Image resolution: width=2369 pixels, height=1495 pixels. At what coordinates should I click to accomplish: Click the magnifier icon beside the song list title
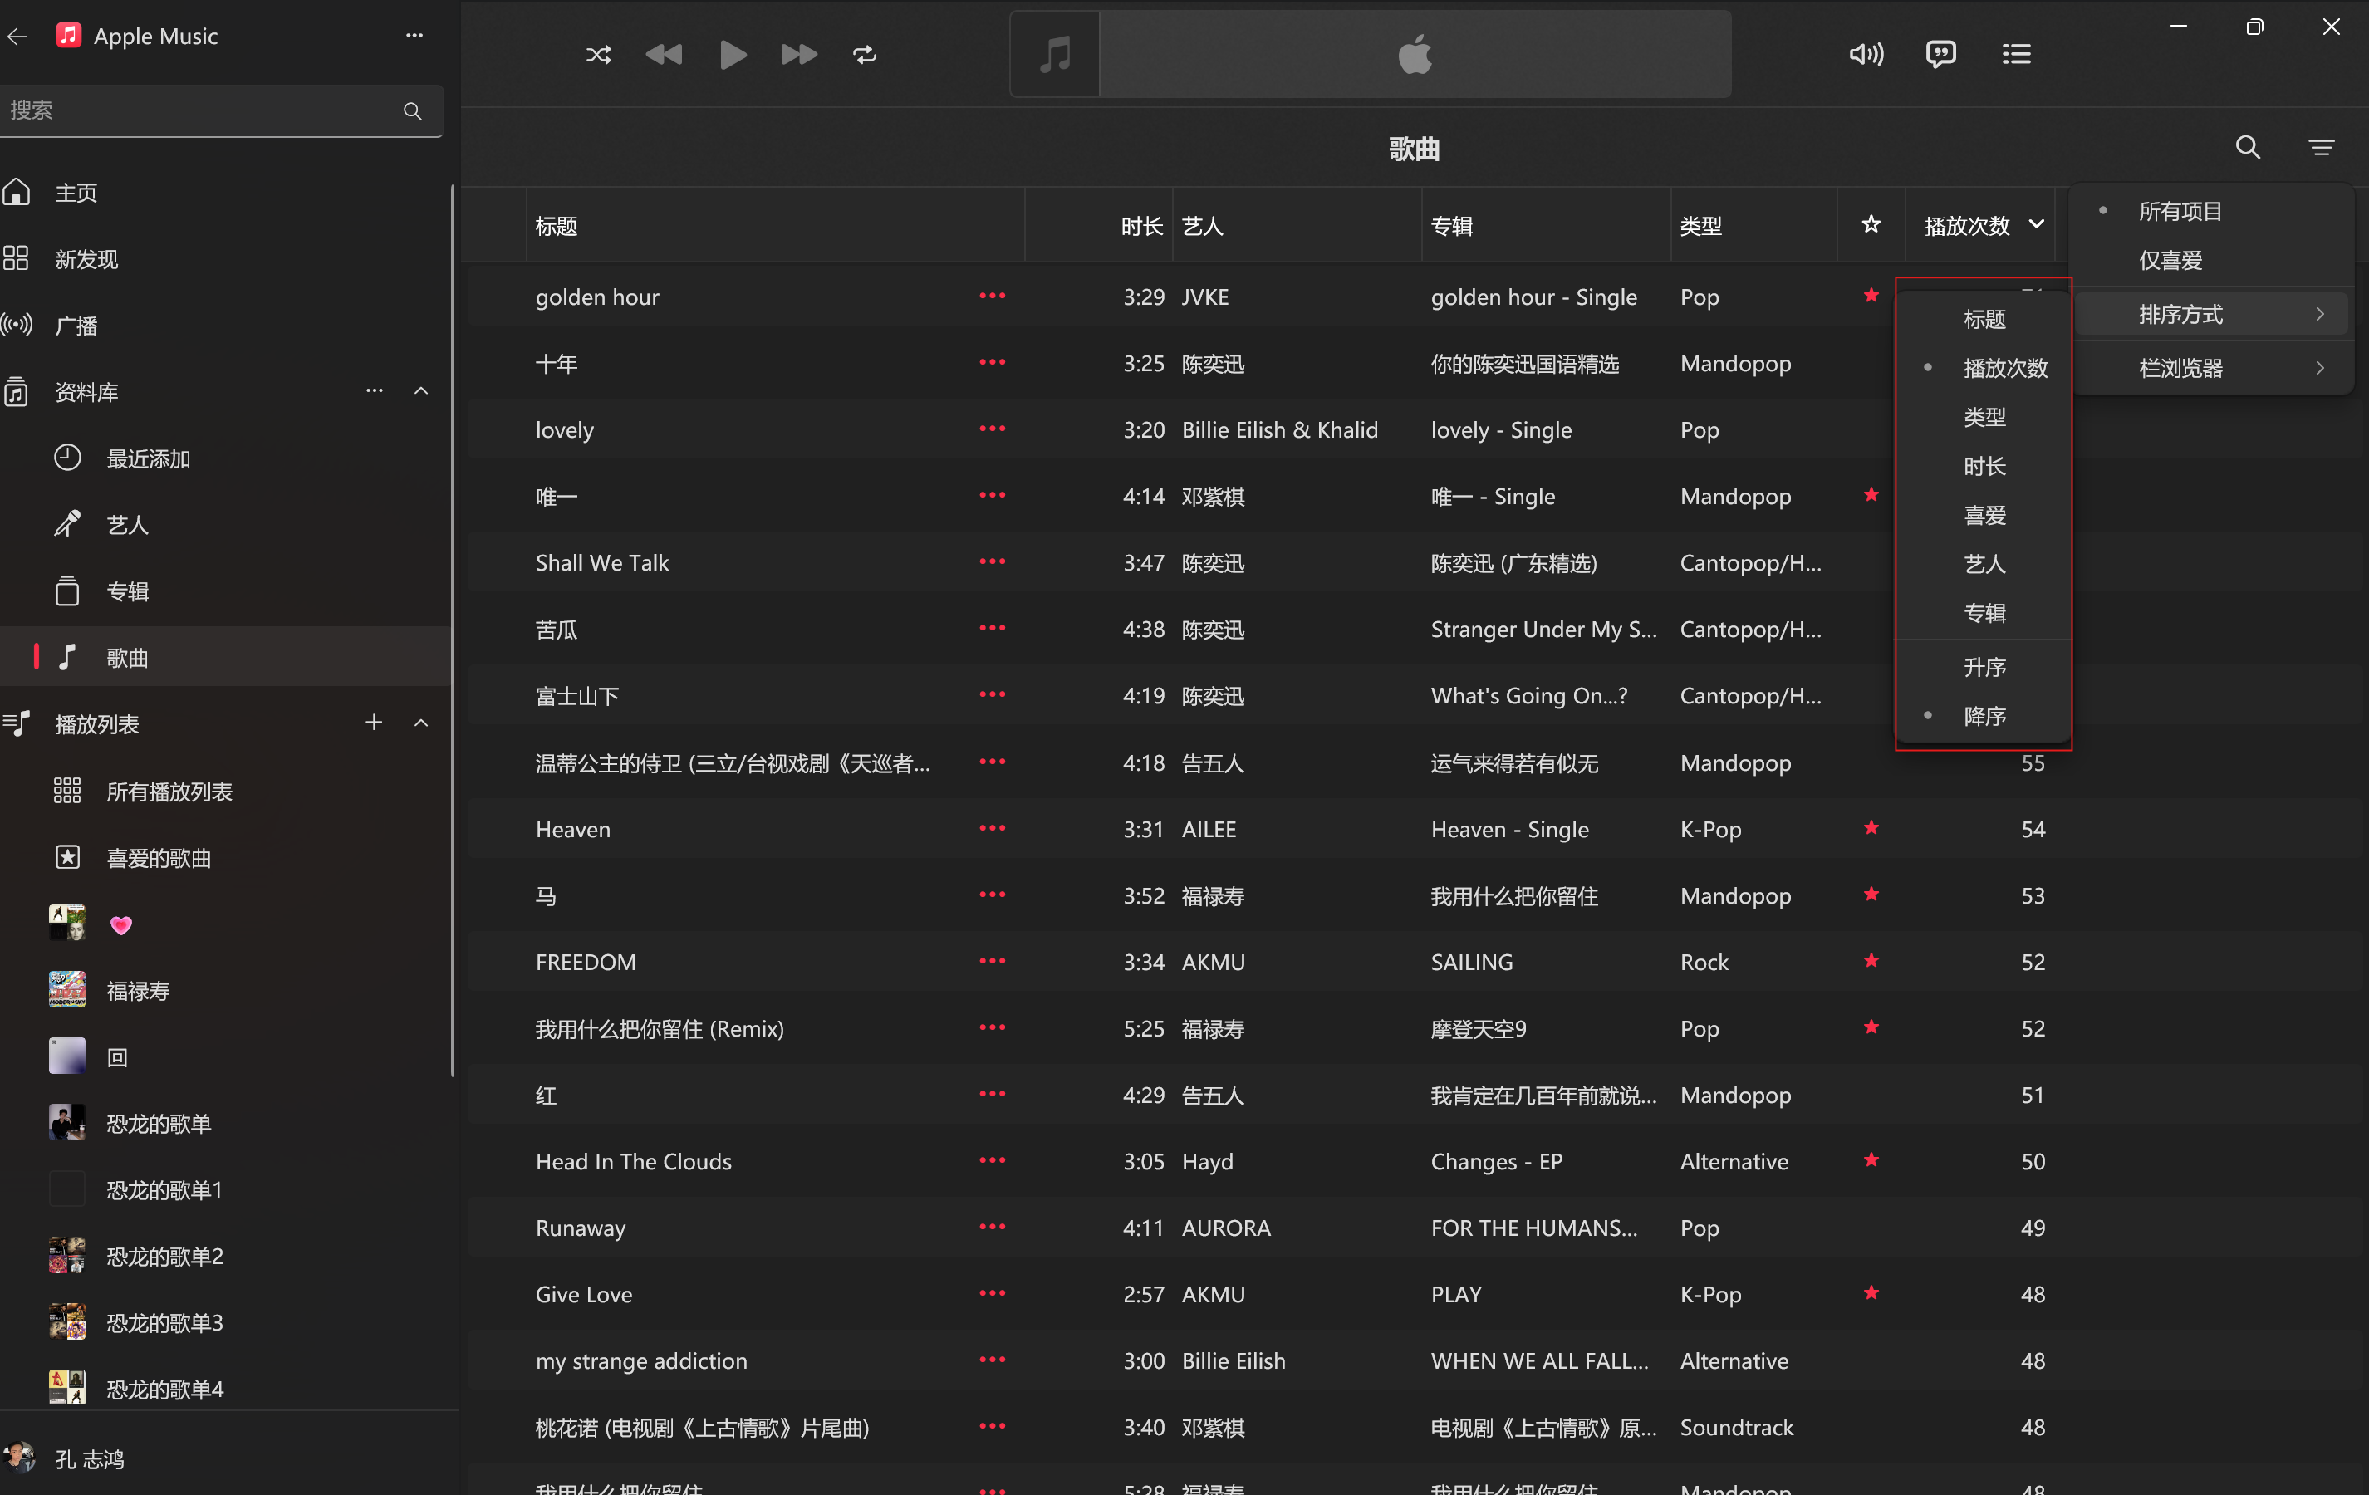coord(2247,148)
